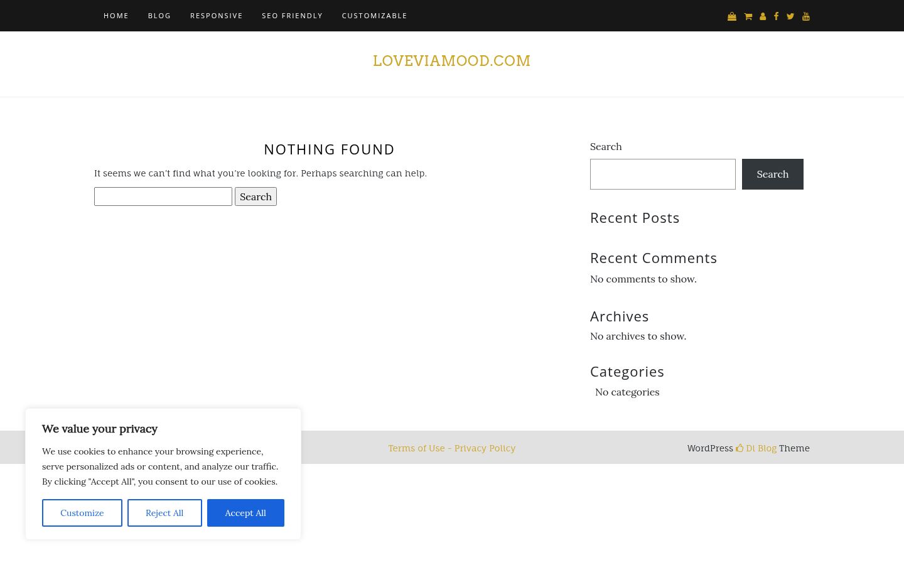Click the Recent Comments sidebar heading
904x565 pixels.
coord(654,258)
